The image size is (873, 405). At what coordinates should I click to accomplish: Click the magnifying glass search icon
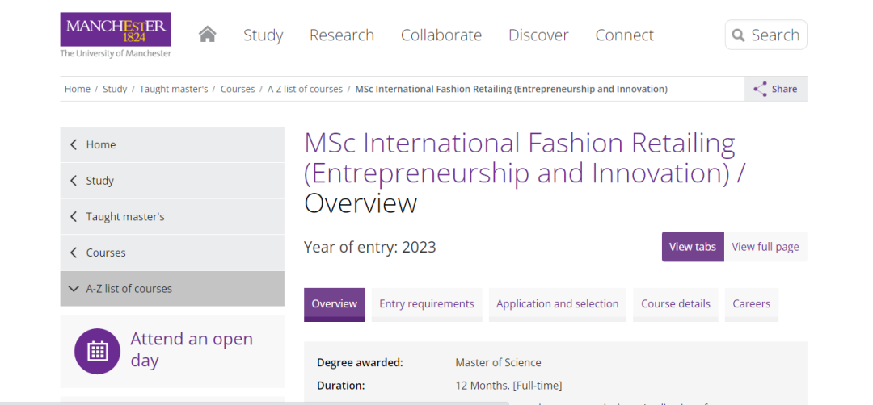click(738, 35)
